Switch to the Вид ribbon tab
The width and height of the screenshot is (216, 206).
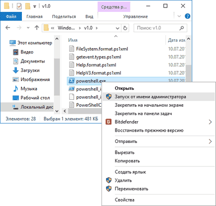[x=89, y=16]
